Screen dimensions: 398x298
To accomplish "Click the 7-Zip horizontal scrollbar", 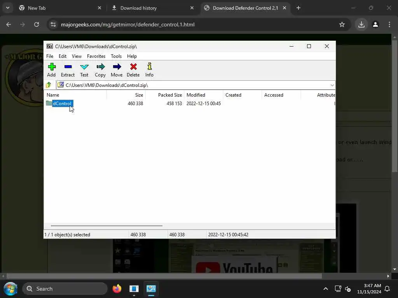I will pos(106,225).
